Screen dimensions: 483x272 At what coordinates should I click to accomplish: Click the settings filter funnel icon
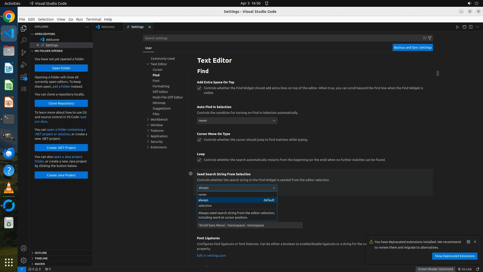point(430,38)
